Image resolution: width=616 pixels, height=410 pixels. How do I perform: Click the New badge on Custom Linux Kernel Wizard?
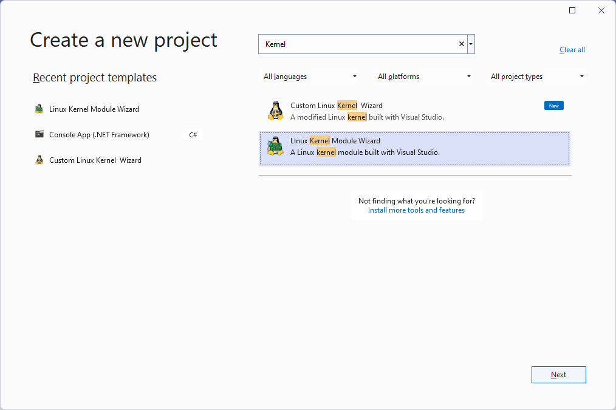[x=554, y=106]
